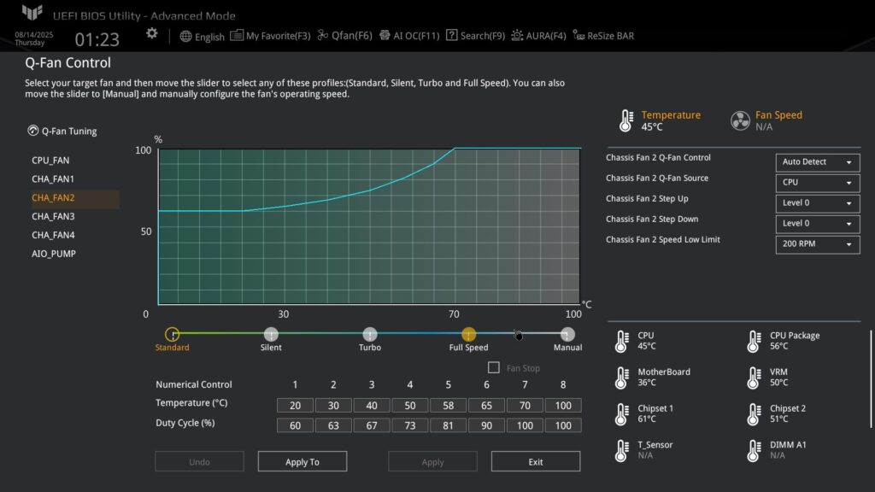
Task: Click the T_Sensor thermometer icon
Action: click(x=622, y=451)
